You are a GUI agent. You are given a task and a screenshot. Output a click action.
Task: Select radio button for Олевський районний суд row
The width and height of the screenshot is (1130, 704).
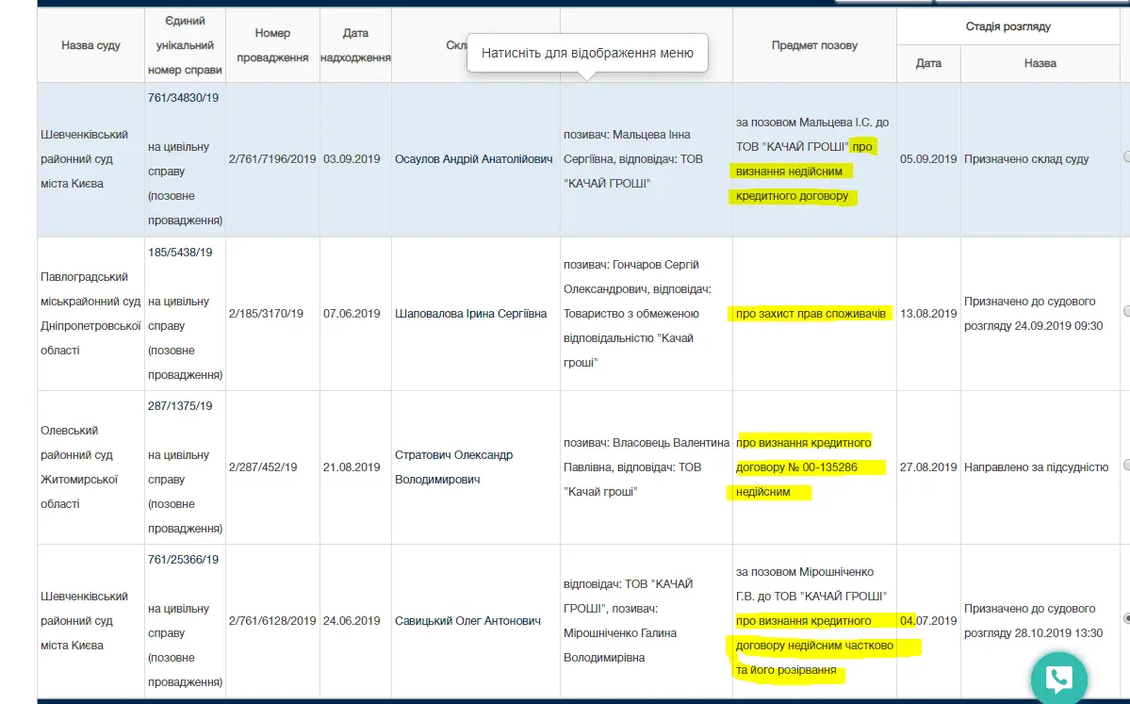[1126, 465]
